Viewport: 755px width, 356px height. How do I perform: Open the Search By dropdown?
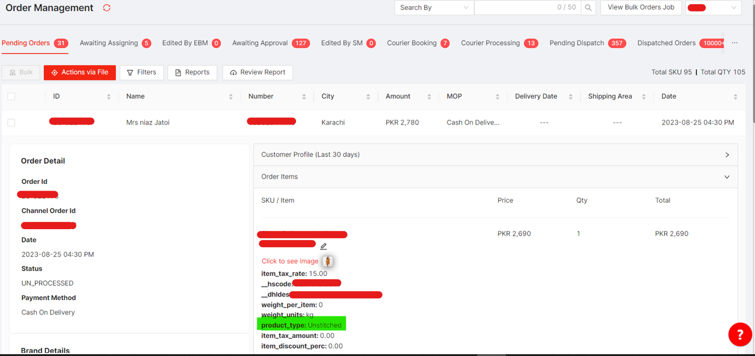point(434,8)
